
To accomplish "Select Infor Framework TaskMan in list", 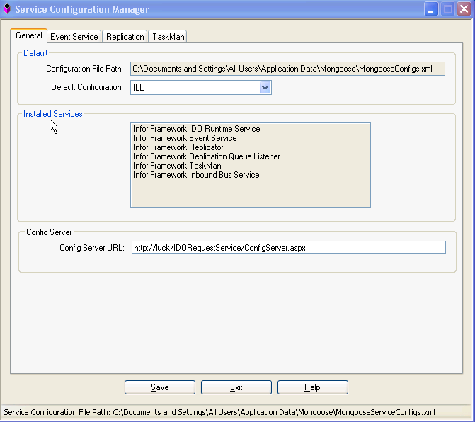I will [177, 166].
